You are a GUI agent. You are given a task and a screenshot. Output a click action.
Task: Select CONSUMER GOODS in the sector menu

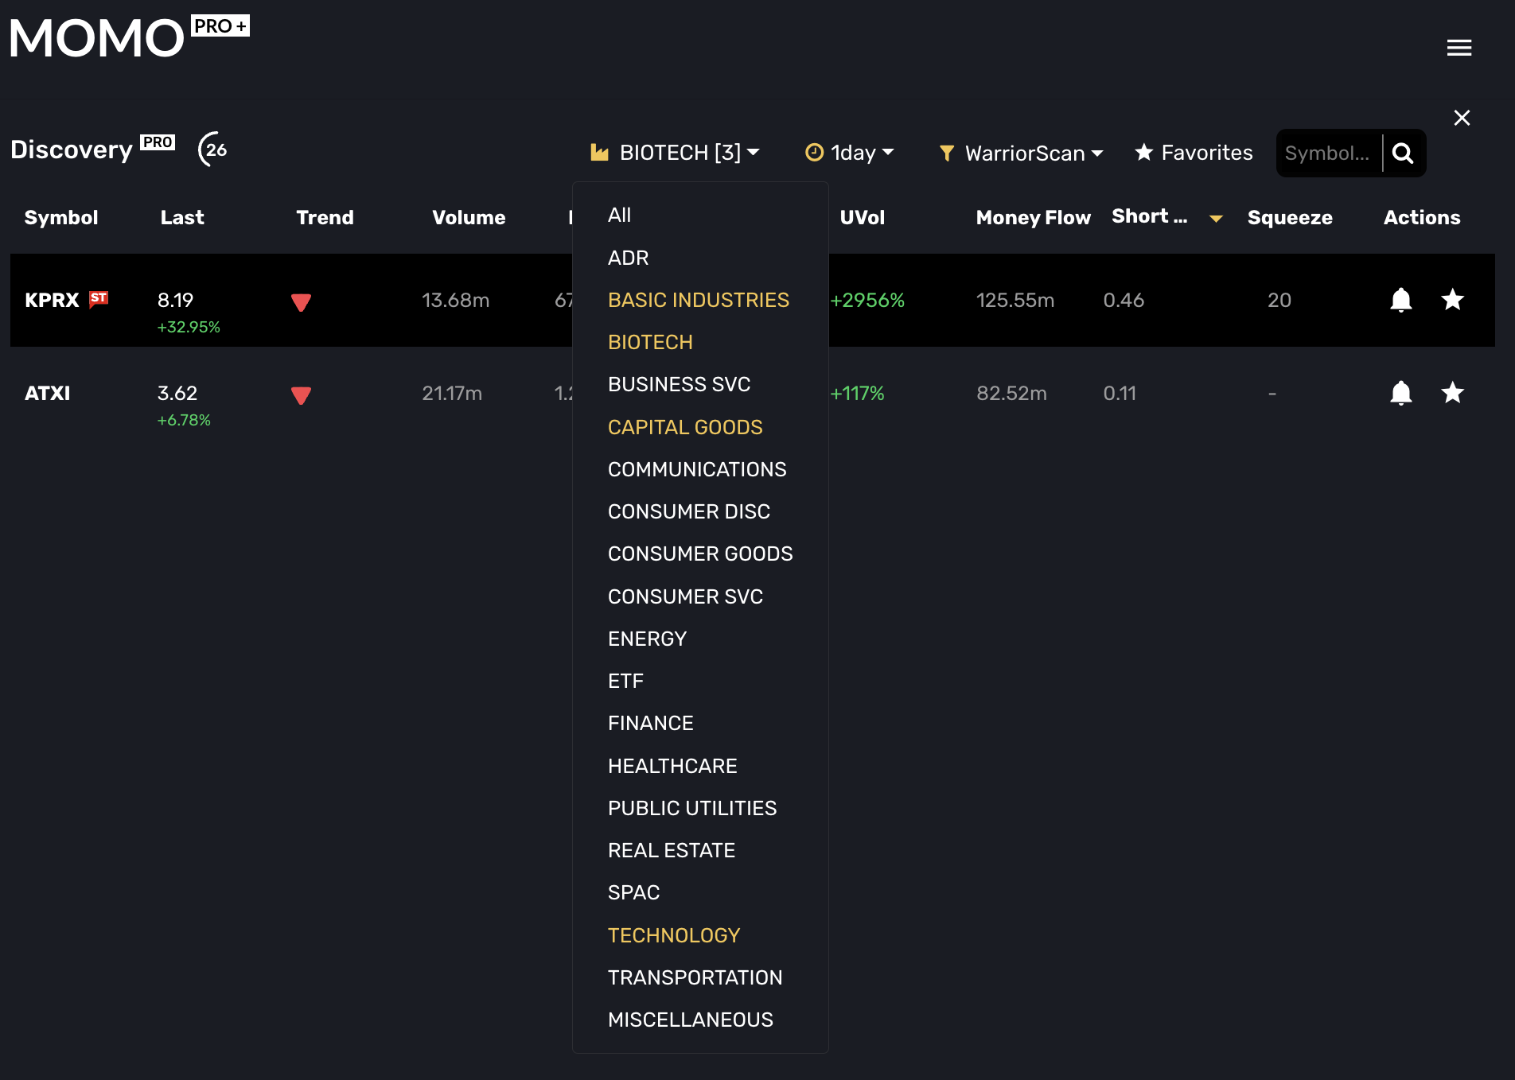(x=699, y=554)
